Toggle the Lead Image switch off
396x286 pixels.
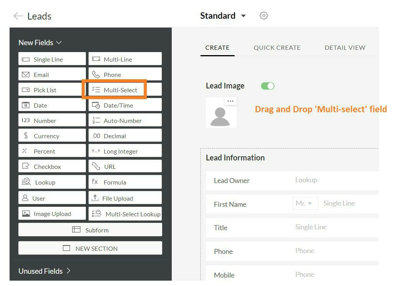tap(268, 86)
